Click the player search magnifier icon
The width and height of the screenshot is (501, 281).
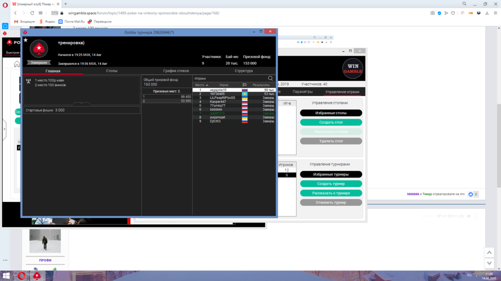pos(271,78)
